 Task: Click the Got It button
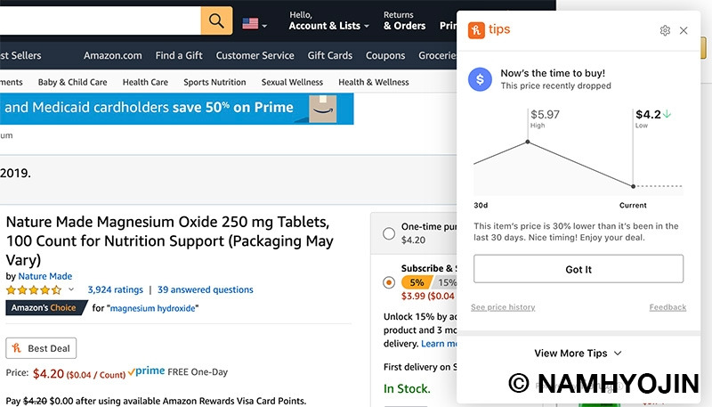[x=578, y=269]
